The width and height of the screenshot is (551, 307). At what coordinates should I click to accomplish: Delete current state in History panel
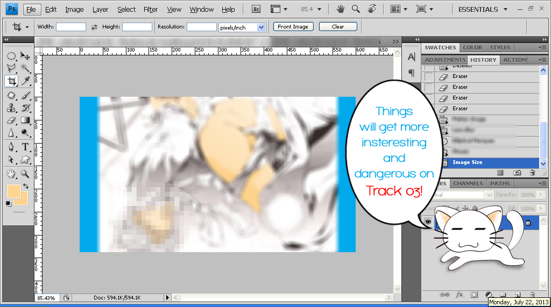532,173
